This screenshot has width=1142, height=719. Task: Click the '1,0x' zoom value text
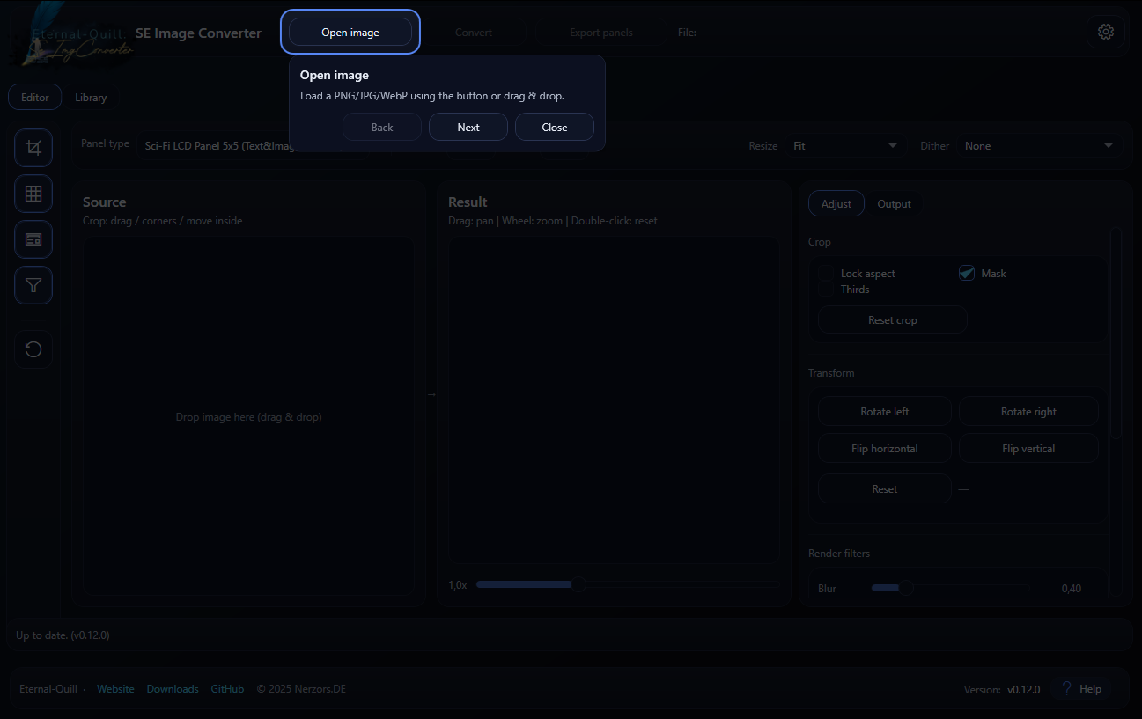click(x=457, y=585)
